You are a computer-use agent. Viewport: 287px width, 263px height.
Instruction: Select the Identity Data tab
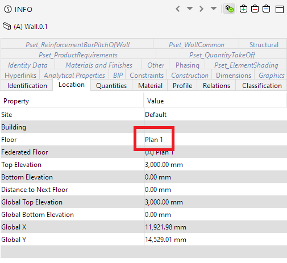click(28, 65)
